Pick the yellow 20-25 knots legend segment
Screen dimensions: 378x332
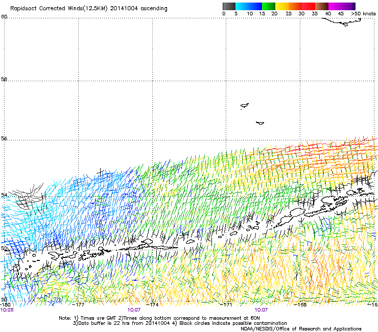click(x=282, y=6)
